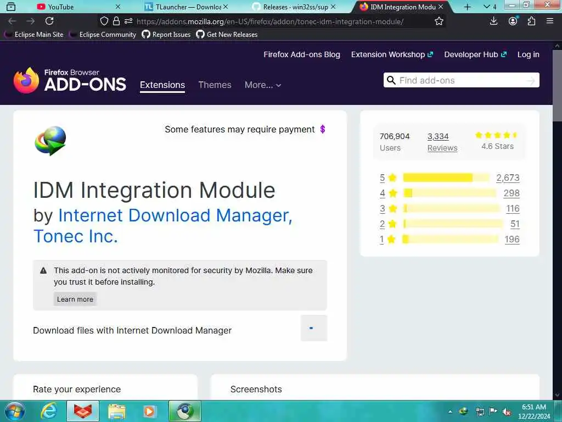Select the IDM Integration Module tab
The height and width of the screenshot is (422, 562).
click(x=402, y=7)
